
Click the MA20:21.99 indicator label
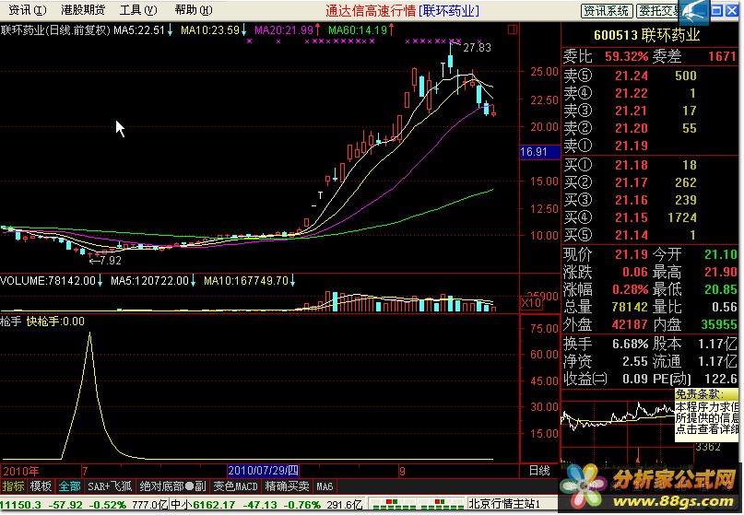click(x=287, y=30)
